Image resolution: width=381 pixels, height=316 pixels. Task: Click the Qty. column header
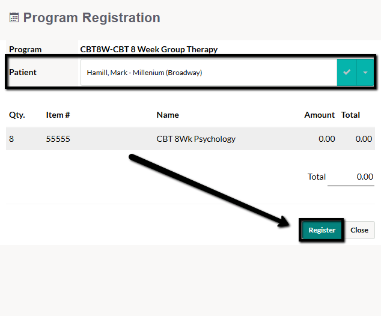[x=17, y=115]
